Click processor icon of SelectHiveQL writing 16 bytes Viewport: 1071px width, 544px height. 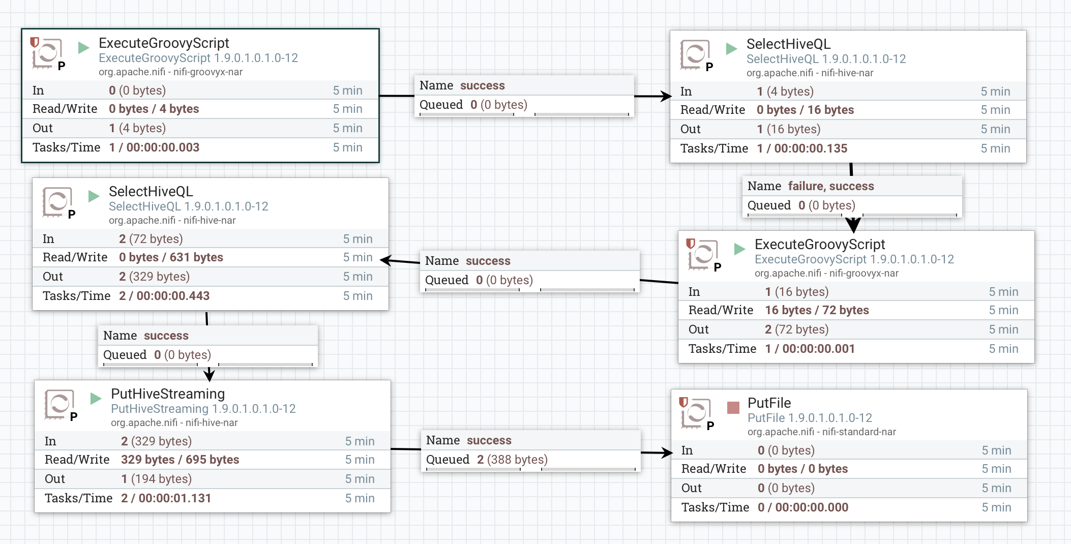695,54
